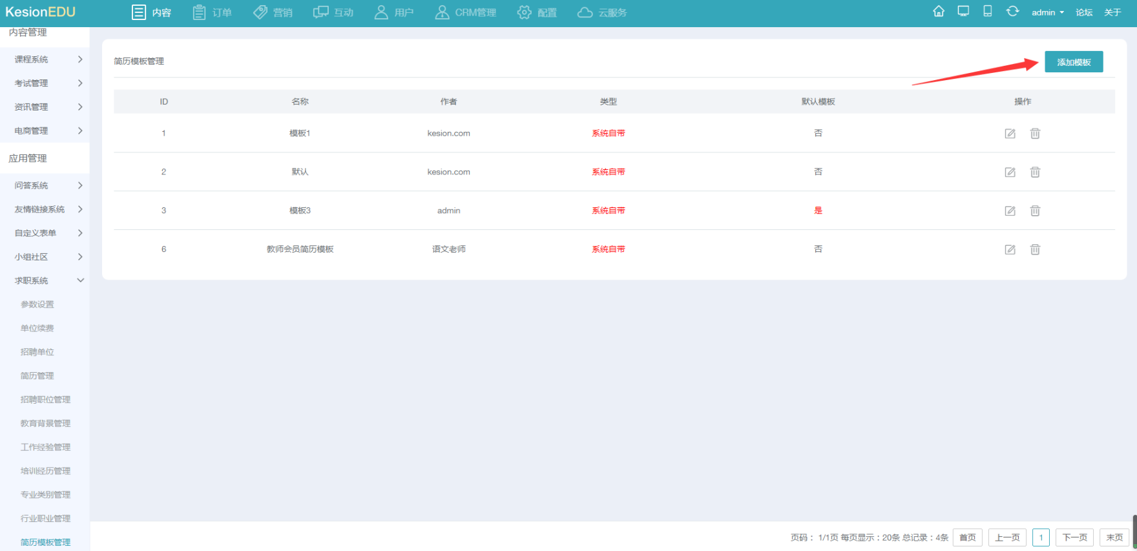Open the 内容 top menu

tap(152, 12)
